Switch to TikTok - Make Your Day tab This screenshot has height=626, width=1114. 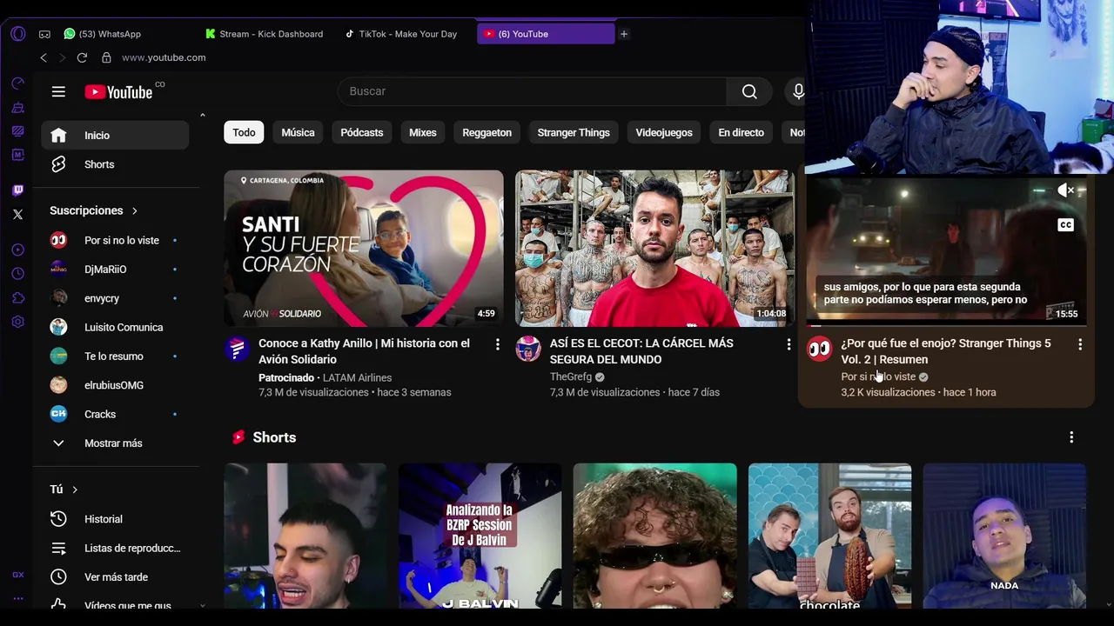(x=401, y=34)
